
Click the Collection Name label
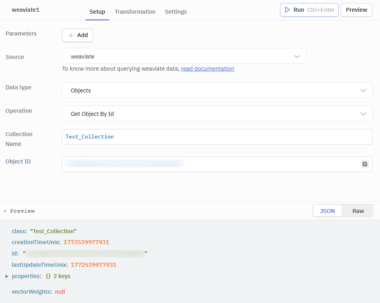(x=19, y=139)
